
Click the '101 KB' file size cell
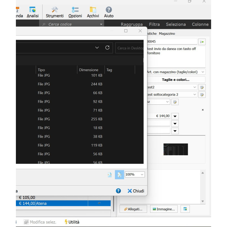(97, 75)
